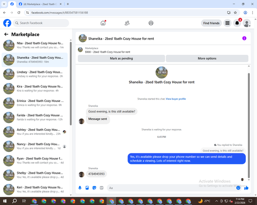Open the Groups icon in top navigation
The height and width of the screenshot is (205, 257).
[x=151, y=23]
